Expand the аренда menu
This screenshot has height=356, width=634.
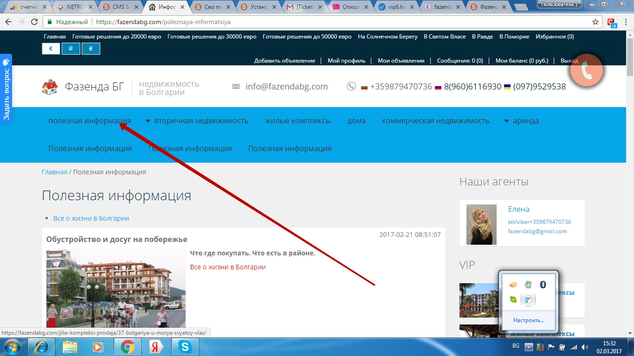point(522,121)
